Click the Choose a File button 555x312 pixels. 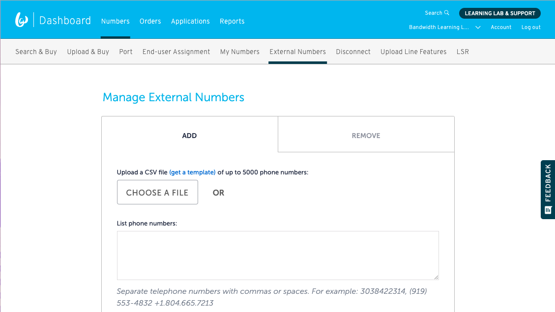click(x=157, y=192)
